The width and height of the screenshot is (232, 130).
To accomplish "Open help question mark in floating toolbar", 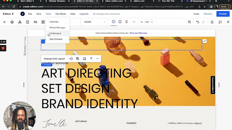I will point(91,59).
